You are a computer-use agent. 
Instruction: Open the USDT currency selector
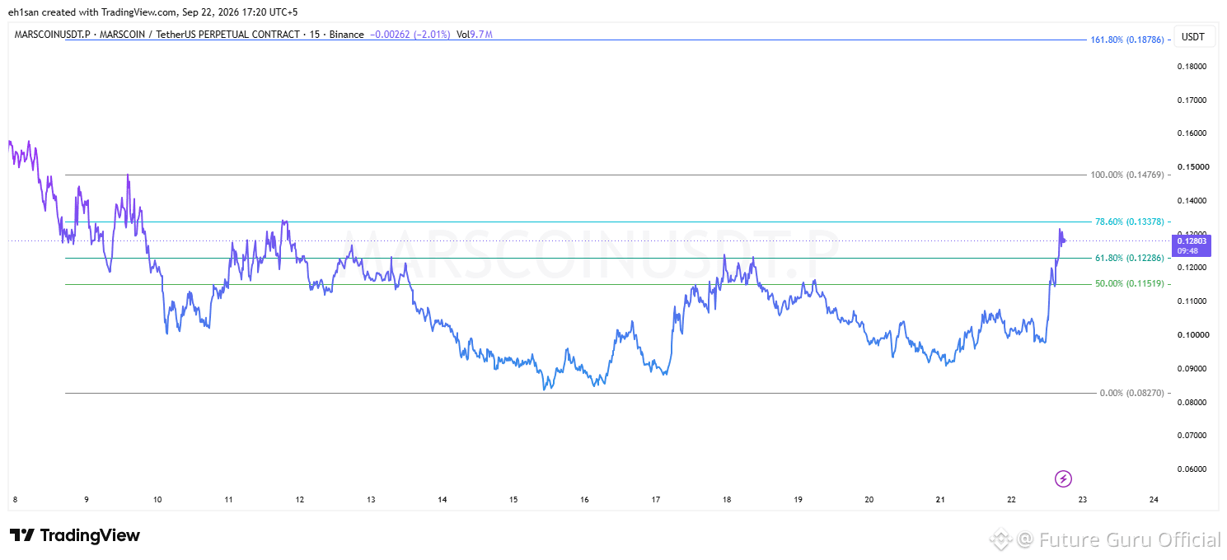tap(1192, 37)
